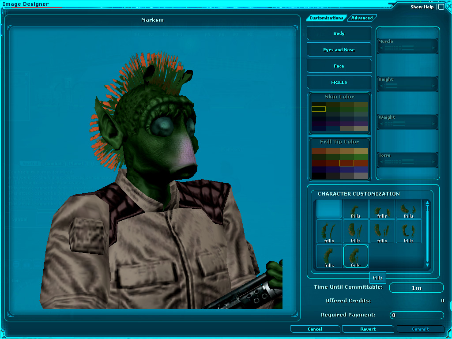This screenshot has height=339, width=452.
Task: Open the Advanced tab
Action: pyautogui.click(x=362, y=18)
